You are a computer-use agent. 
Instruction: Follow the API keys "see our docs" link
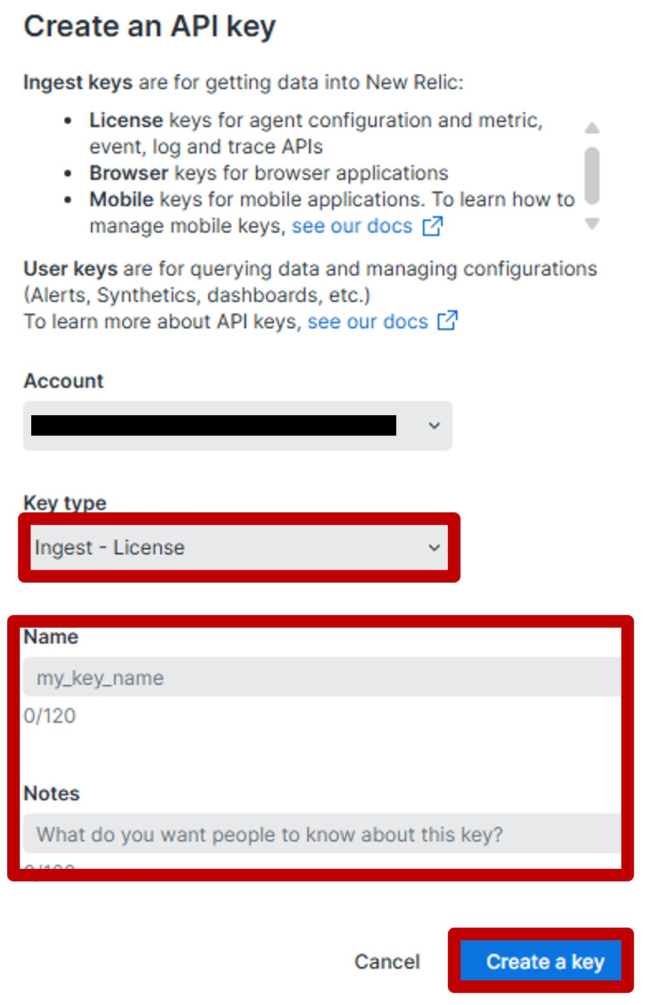tap(367, 322)
